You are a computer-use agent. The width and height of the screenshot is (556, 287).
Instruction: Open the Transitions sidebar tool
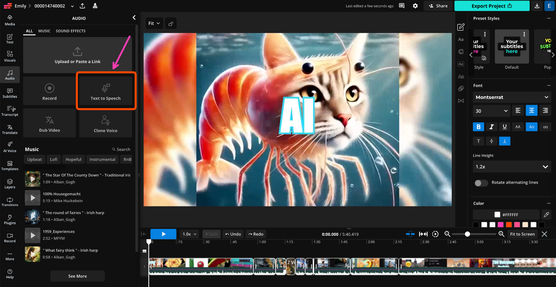pyautogui.click(x=10, y=201)
